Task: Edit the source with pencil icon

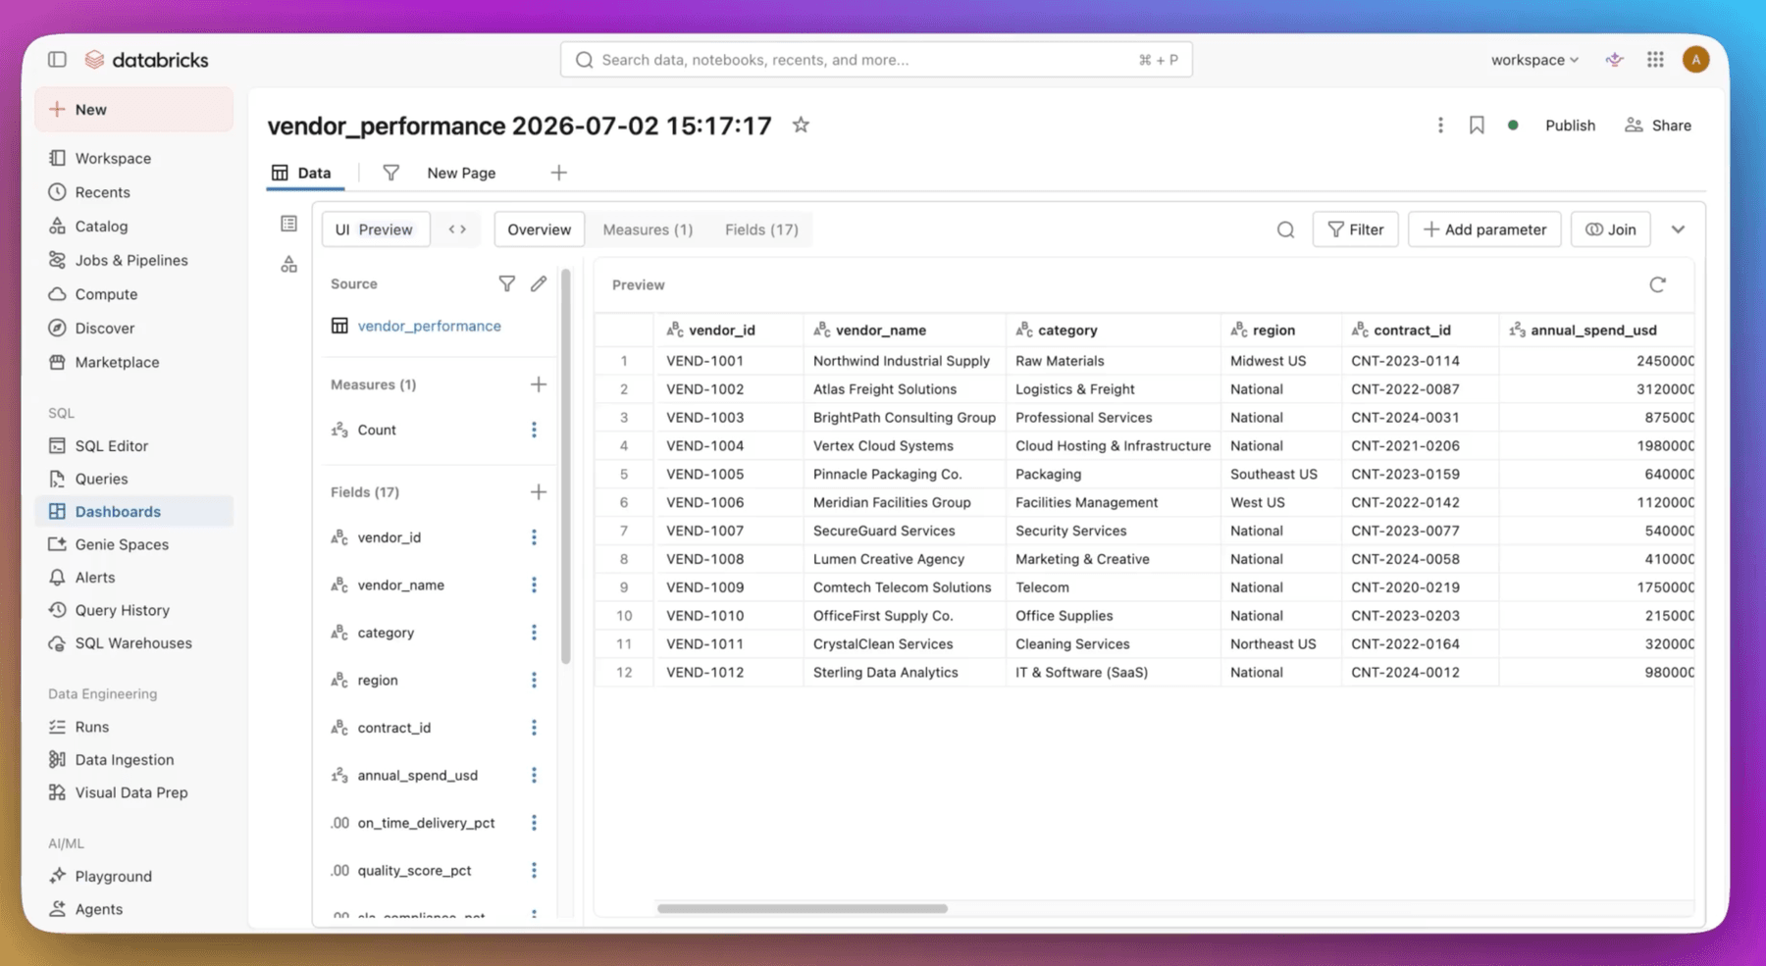Action: [539, 283]
